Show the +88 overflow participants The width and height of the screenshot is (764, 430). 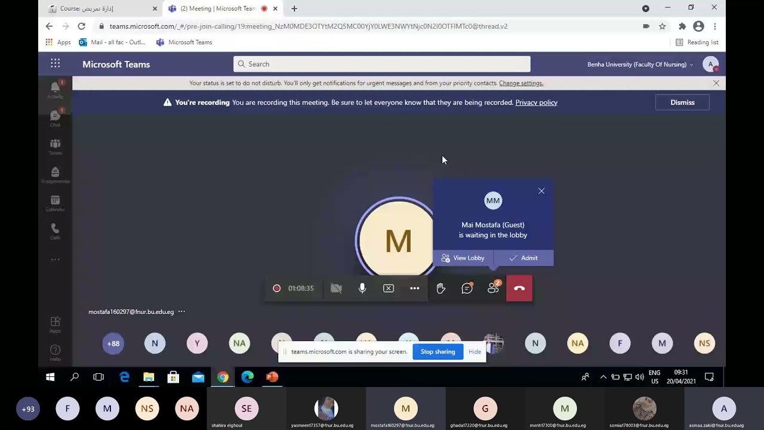click(113, 343)
